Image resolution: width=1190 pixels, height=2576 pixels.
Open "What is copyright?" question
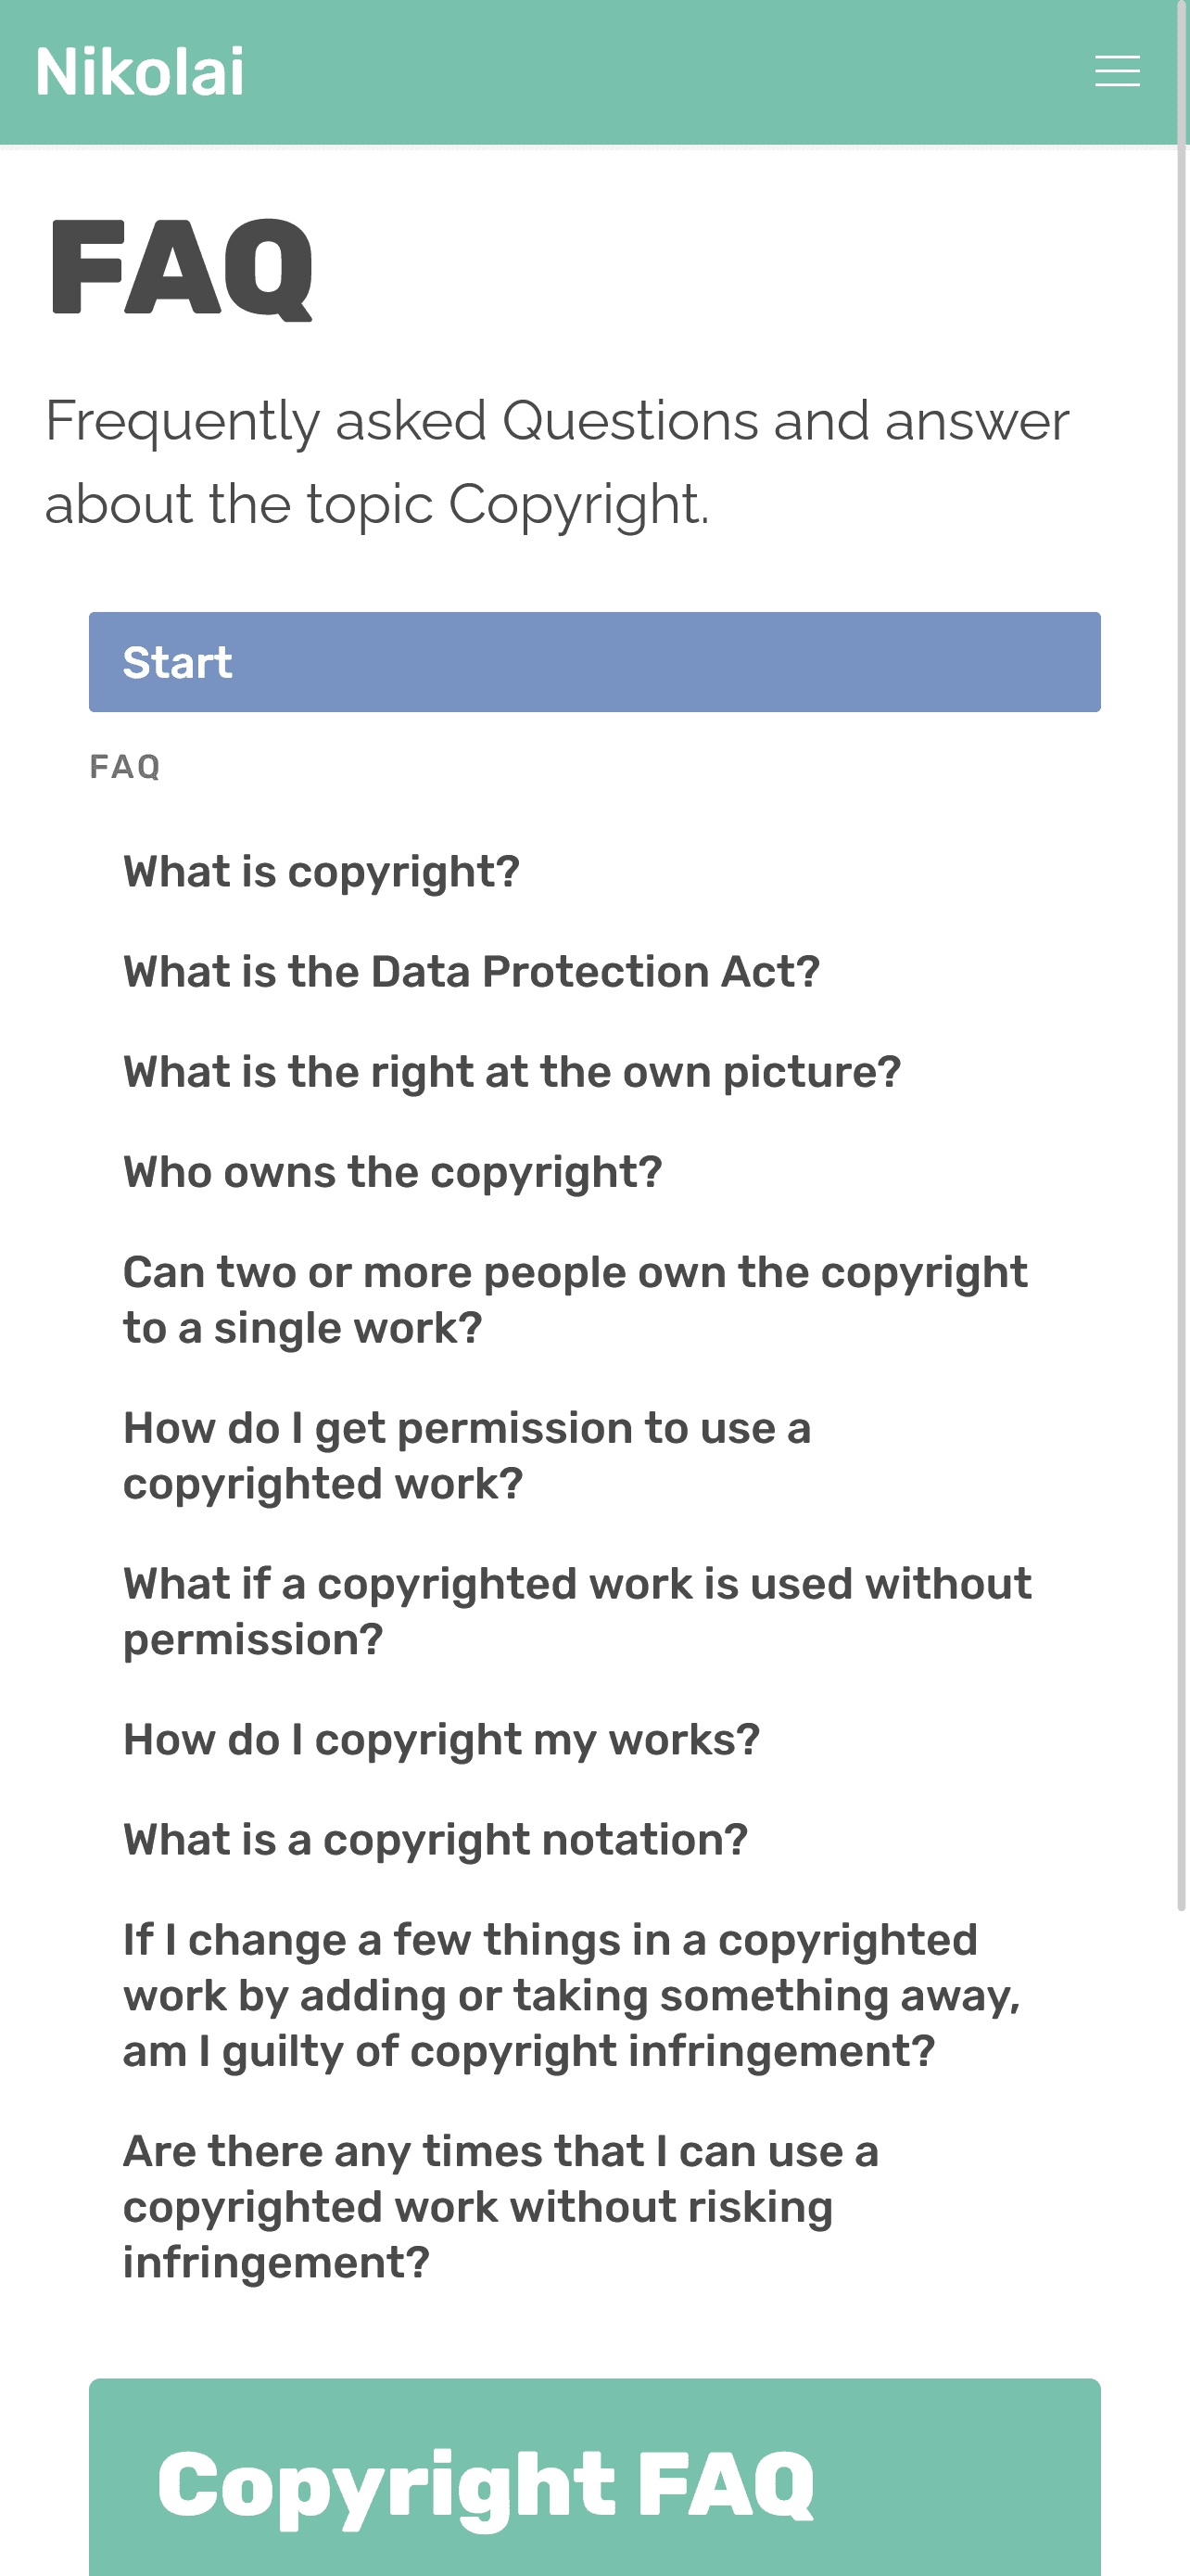(322, 871)
